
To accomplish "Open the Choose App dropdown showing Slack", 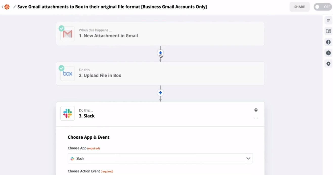I will click(160, 158).
